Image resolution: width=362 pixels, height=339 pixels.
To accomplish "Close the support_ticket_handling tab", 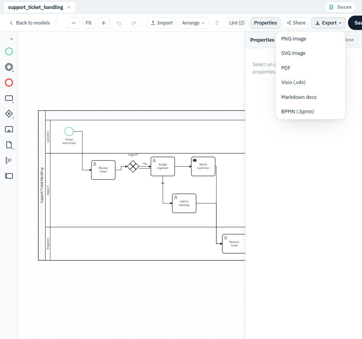I will click(69, 7).
